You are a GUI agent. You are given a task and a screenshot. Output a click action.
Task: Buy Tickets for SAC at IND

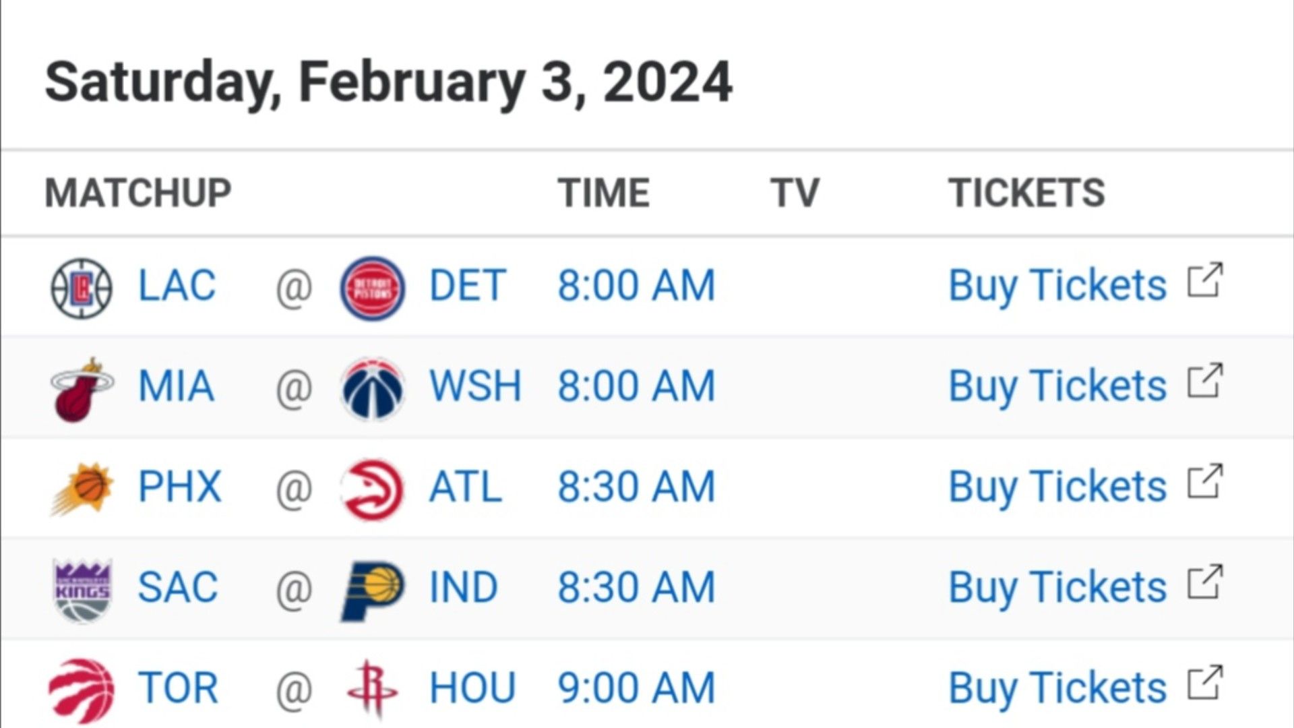click(x=1057, y=588)
